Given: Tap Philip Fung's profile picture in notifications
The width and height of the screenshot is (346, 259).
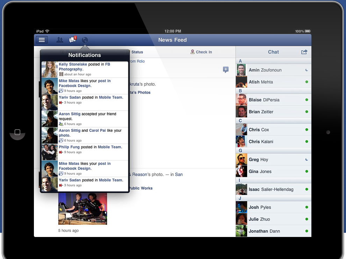Looking at the screenshot, I should [50, 152].
